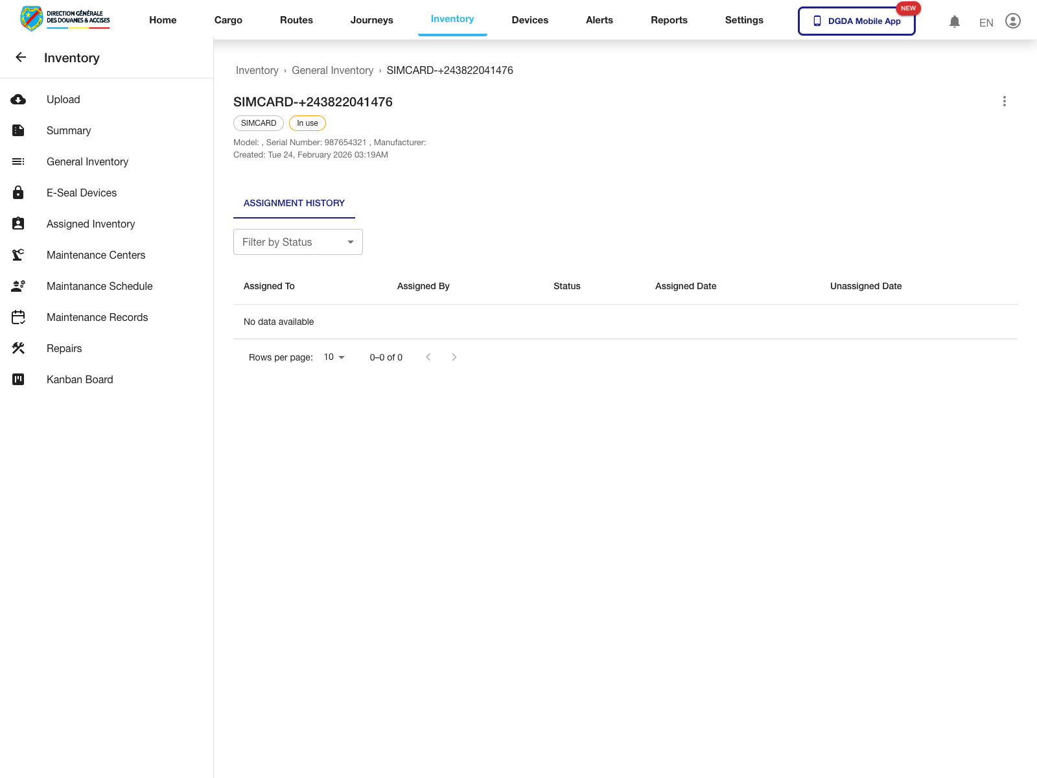Expand the Filter by Status dropdown

(297, 242)
